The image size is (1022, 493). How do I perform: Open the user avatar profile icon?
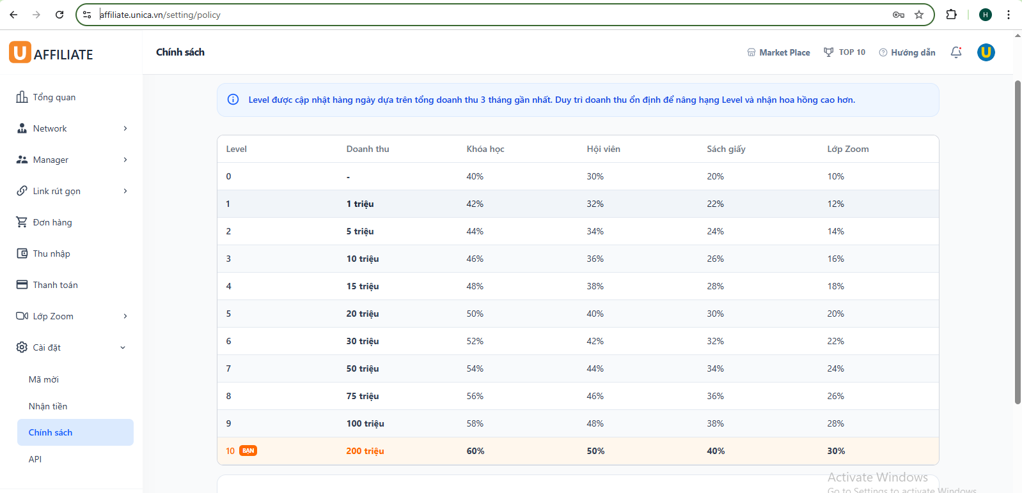pyautogui.click(x=986, y=52)
